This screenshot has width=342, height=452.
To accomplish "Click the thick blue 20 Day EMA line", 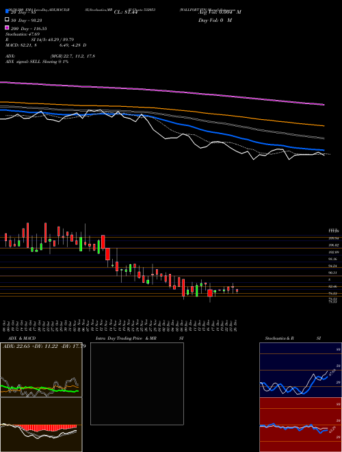I will (x=162, y=118).
